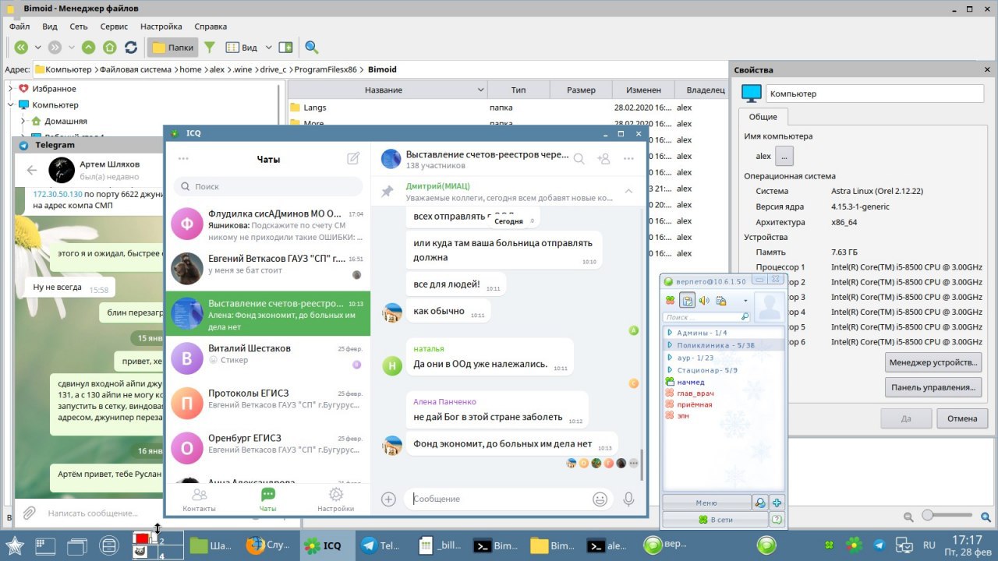Click the Up one level button

88,48
